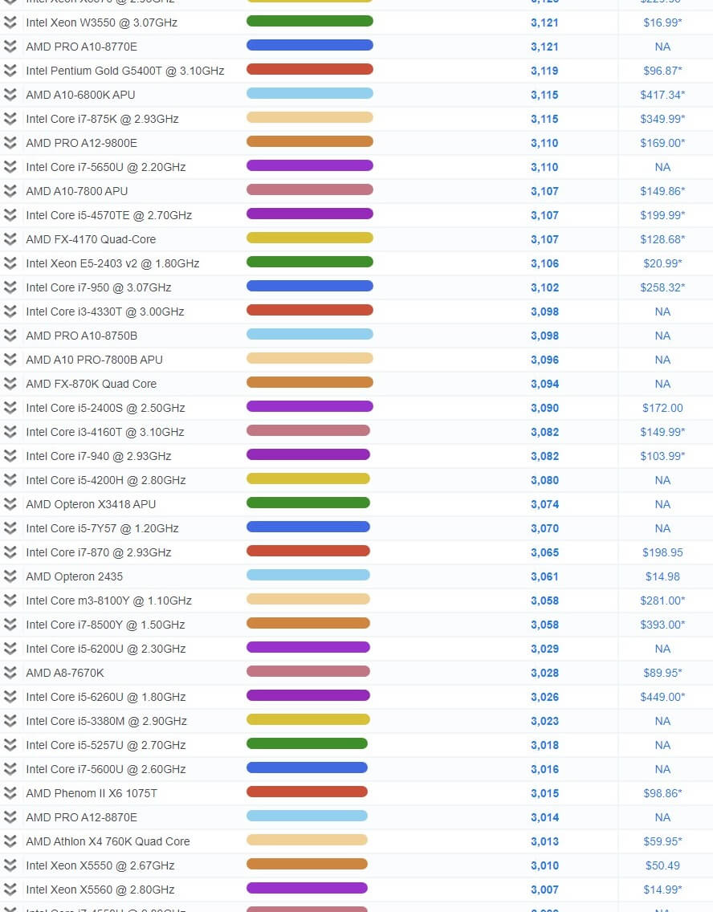Click the yellow bar for AMD FX-4170 Quad-Core
The height and width of the screenshot is (912, 713).
point(309,238)
